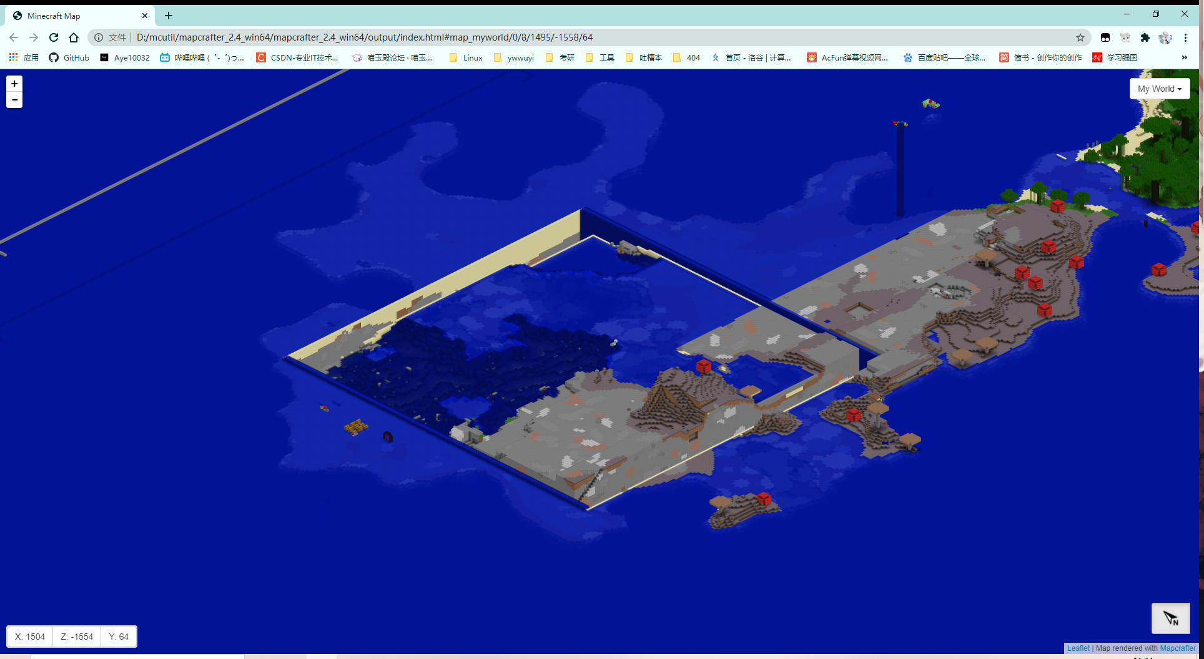This screenshot has height=659, width=1204.
Task: Open the 百度贴吧 bookmark
Action: click(944, 57)
